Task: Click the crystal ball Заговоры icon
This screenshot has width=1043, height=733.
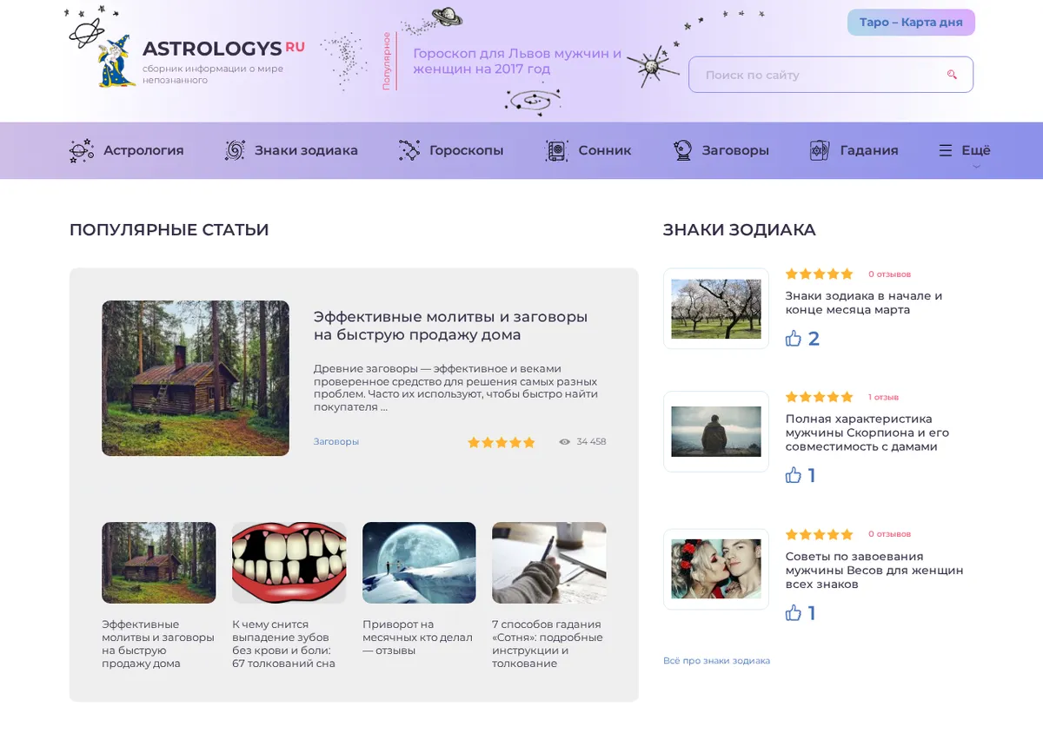Action: [683, 150]
